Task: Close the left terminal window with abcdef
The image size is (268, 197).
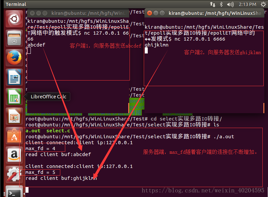Action: (32, 13)
